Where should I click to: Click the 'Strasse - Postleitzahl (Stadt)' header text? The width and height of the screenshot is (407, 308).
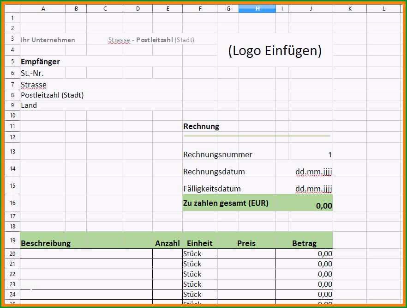tap(151, 40)
